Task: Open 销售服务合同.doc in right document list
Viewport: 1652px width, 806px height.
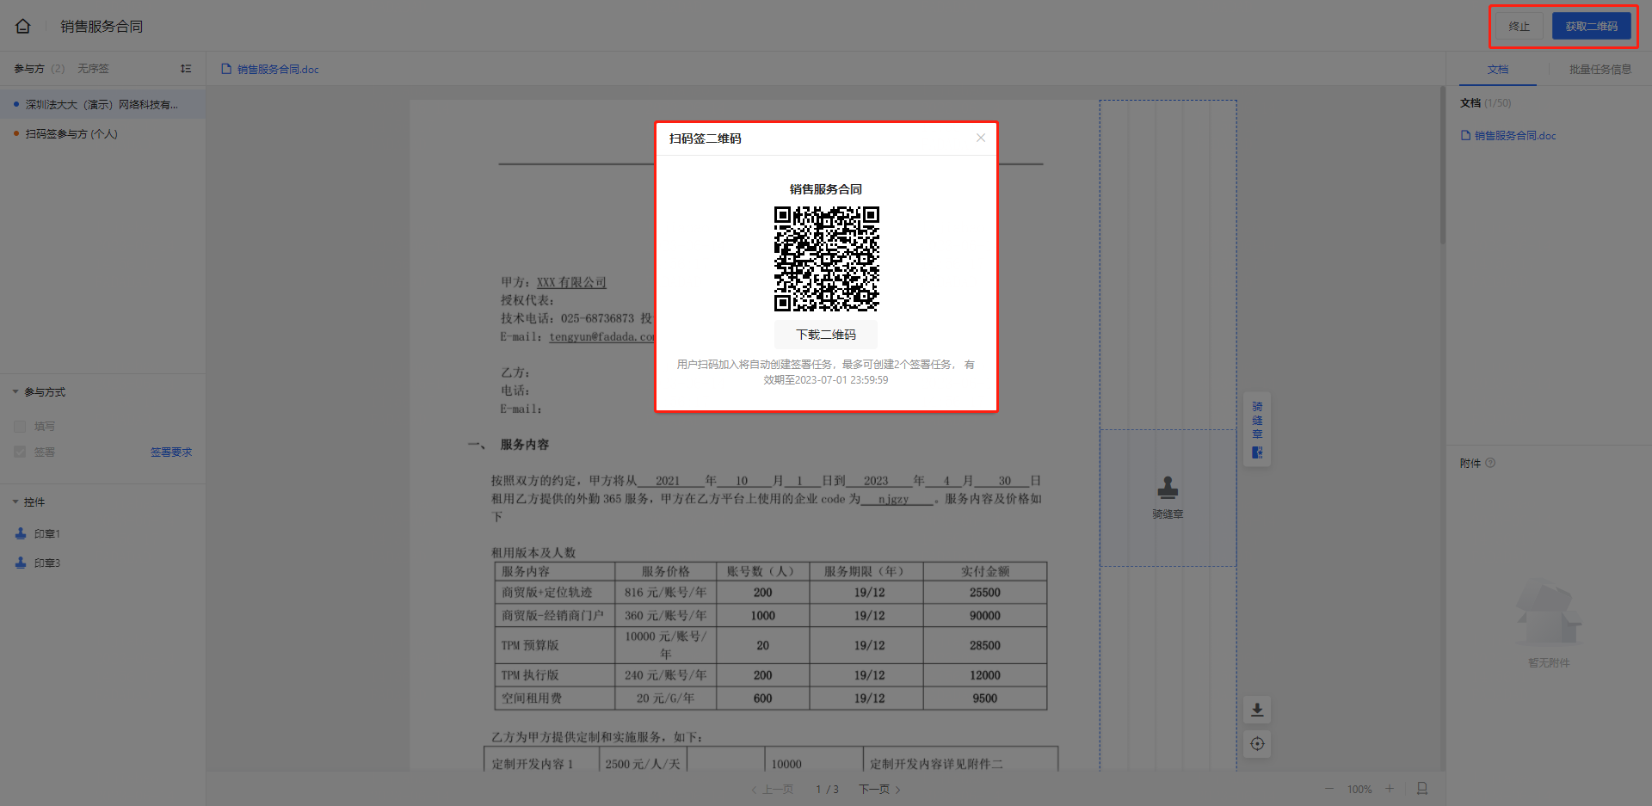Action: tap(1508, 136)
